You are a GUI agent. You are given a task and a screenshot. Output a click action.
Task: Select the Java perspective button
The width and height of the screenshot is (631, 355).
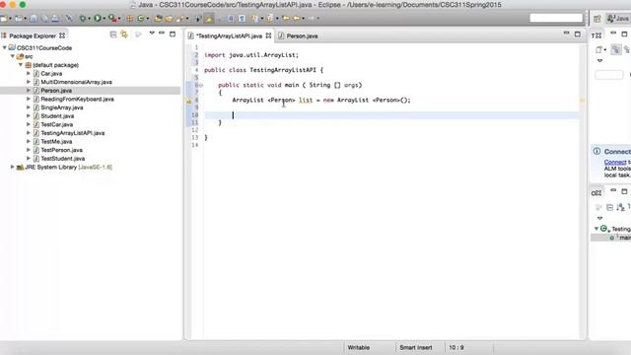[618, 19]
